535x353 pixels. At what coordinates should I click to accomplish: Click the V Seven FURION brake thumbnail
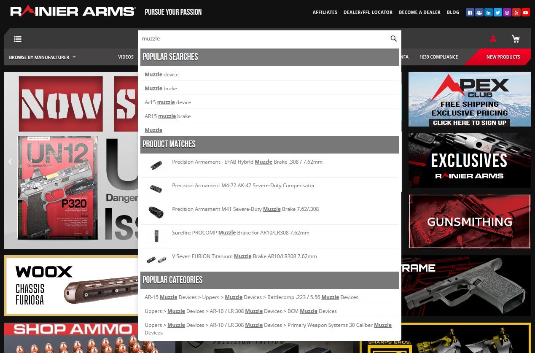[x=156, y=260]
